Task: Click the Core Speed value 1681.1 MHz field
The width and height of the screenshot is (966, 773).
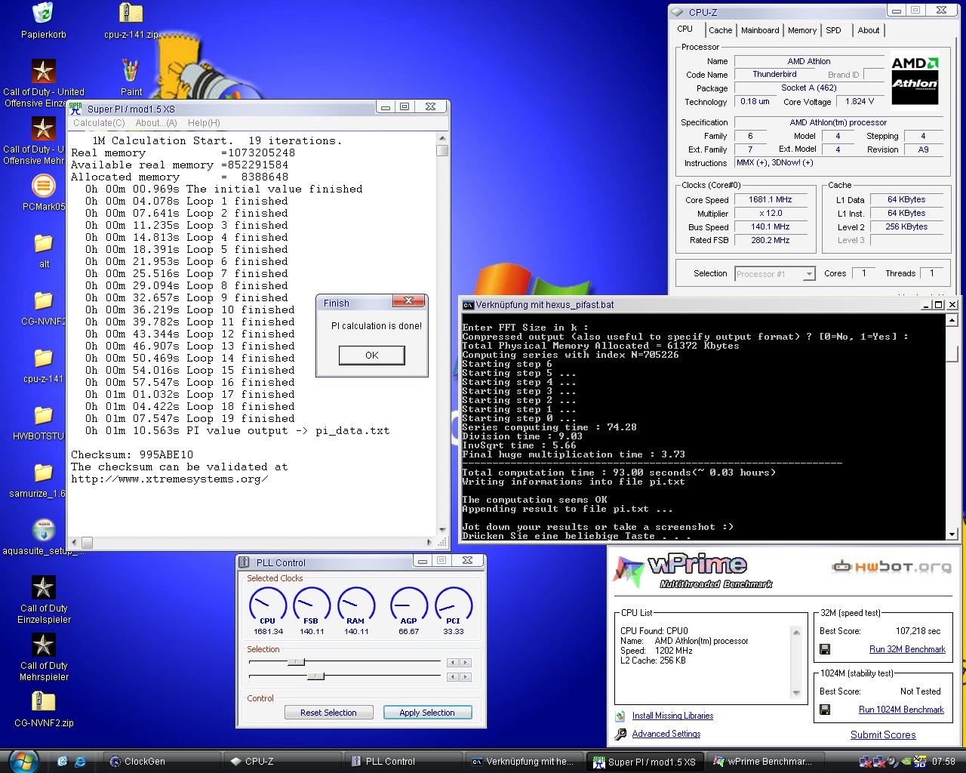Action: point(771,200)
